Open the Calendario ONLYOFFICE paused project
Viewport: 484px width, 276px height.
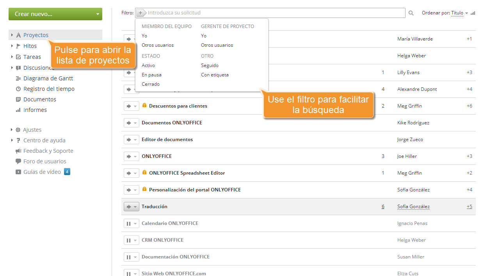point(170,223)
